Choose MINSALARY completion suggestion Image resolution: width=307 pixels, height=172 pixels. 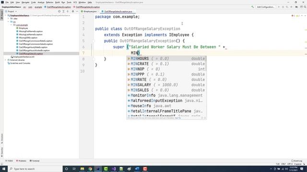tap(166, 85)
